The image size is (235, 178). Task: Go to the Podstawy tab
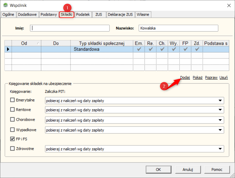tap(49, 15)
